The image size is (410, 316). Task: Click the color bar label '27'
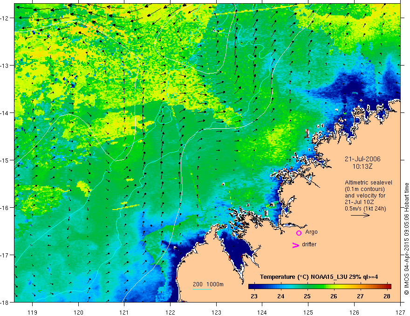(x=360, y=296)
